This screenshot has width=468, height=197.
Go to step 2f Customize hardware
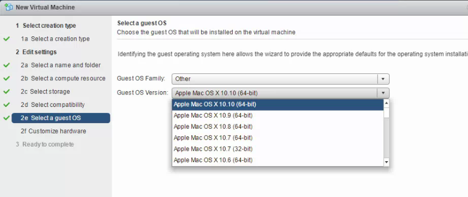(53, 131)
